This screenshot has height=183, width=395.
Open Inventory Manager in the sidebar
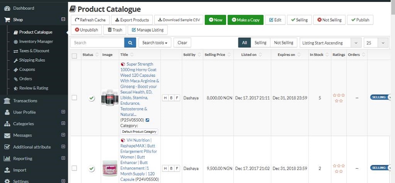coord(36,42)
